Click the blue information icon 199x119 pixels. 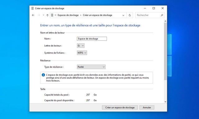pyautogui.click(x=43, y=75)
